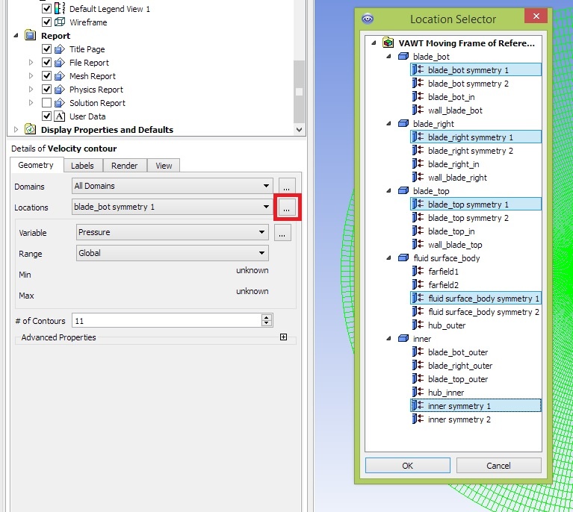Open the Variable dropdown showing Pressure
Screen dimensions: 573x512
click(173, 232)
